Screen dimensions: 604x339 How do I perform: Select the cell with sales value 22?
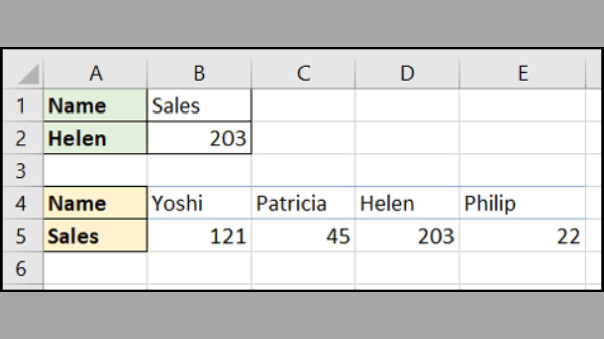click(523, 236)
